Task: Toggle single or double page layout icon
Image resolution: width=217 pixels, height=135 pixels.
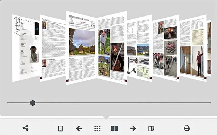Action: point(151,128)
